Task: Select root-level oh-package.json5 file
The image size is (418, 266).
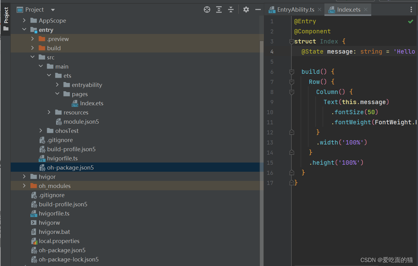Action: 62,250
